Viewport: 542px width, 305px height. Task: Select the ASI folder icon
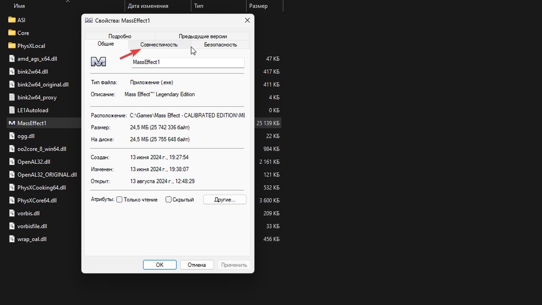pyautogui.click(x=12, y=20)
